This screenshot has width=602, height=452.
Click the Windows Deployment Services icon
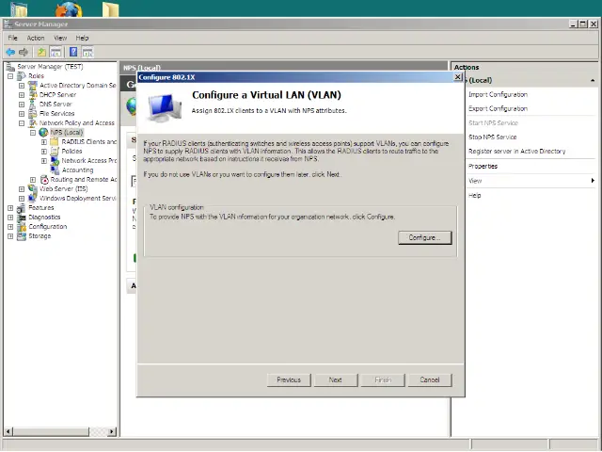point(33,199)
